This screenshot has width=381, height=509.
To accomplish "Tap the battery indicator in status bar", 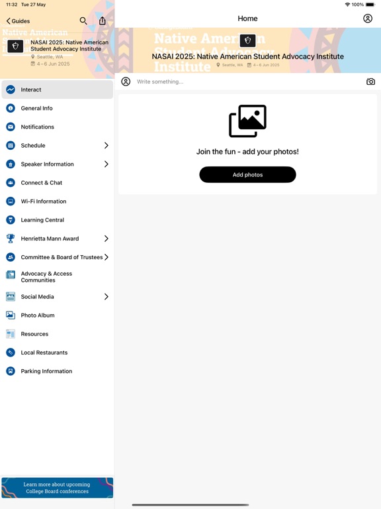I will point(370,5).
